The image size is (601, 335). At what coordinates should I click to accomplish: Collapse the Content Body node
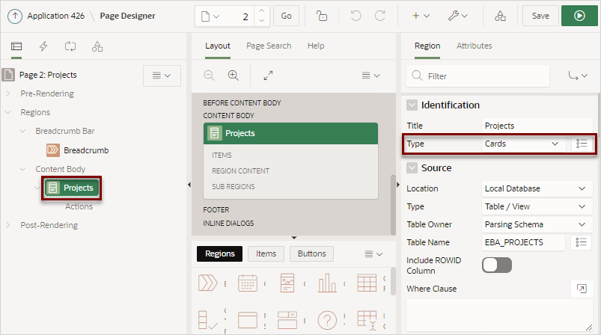point(22,169)
